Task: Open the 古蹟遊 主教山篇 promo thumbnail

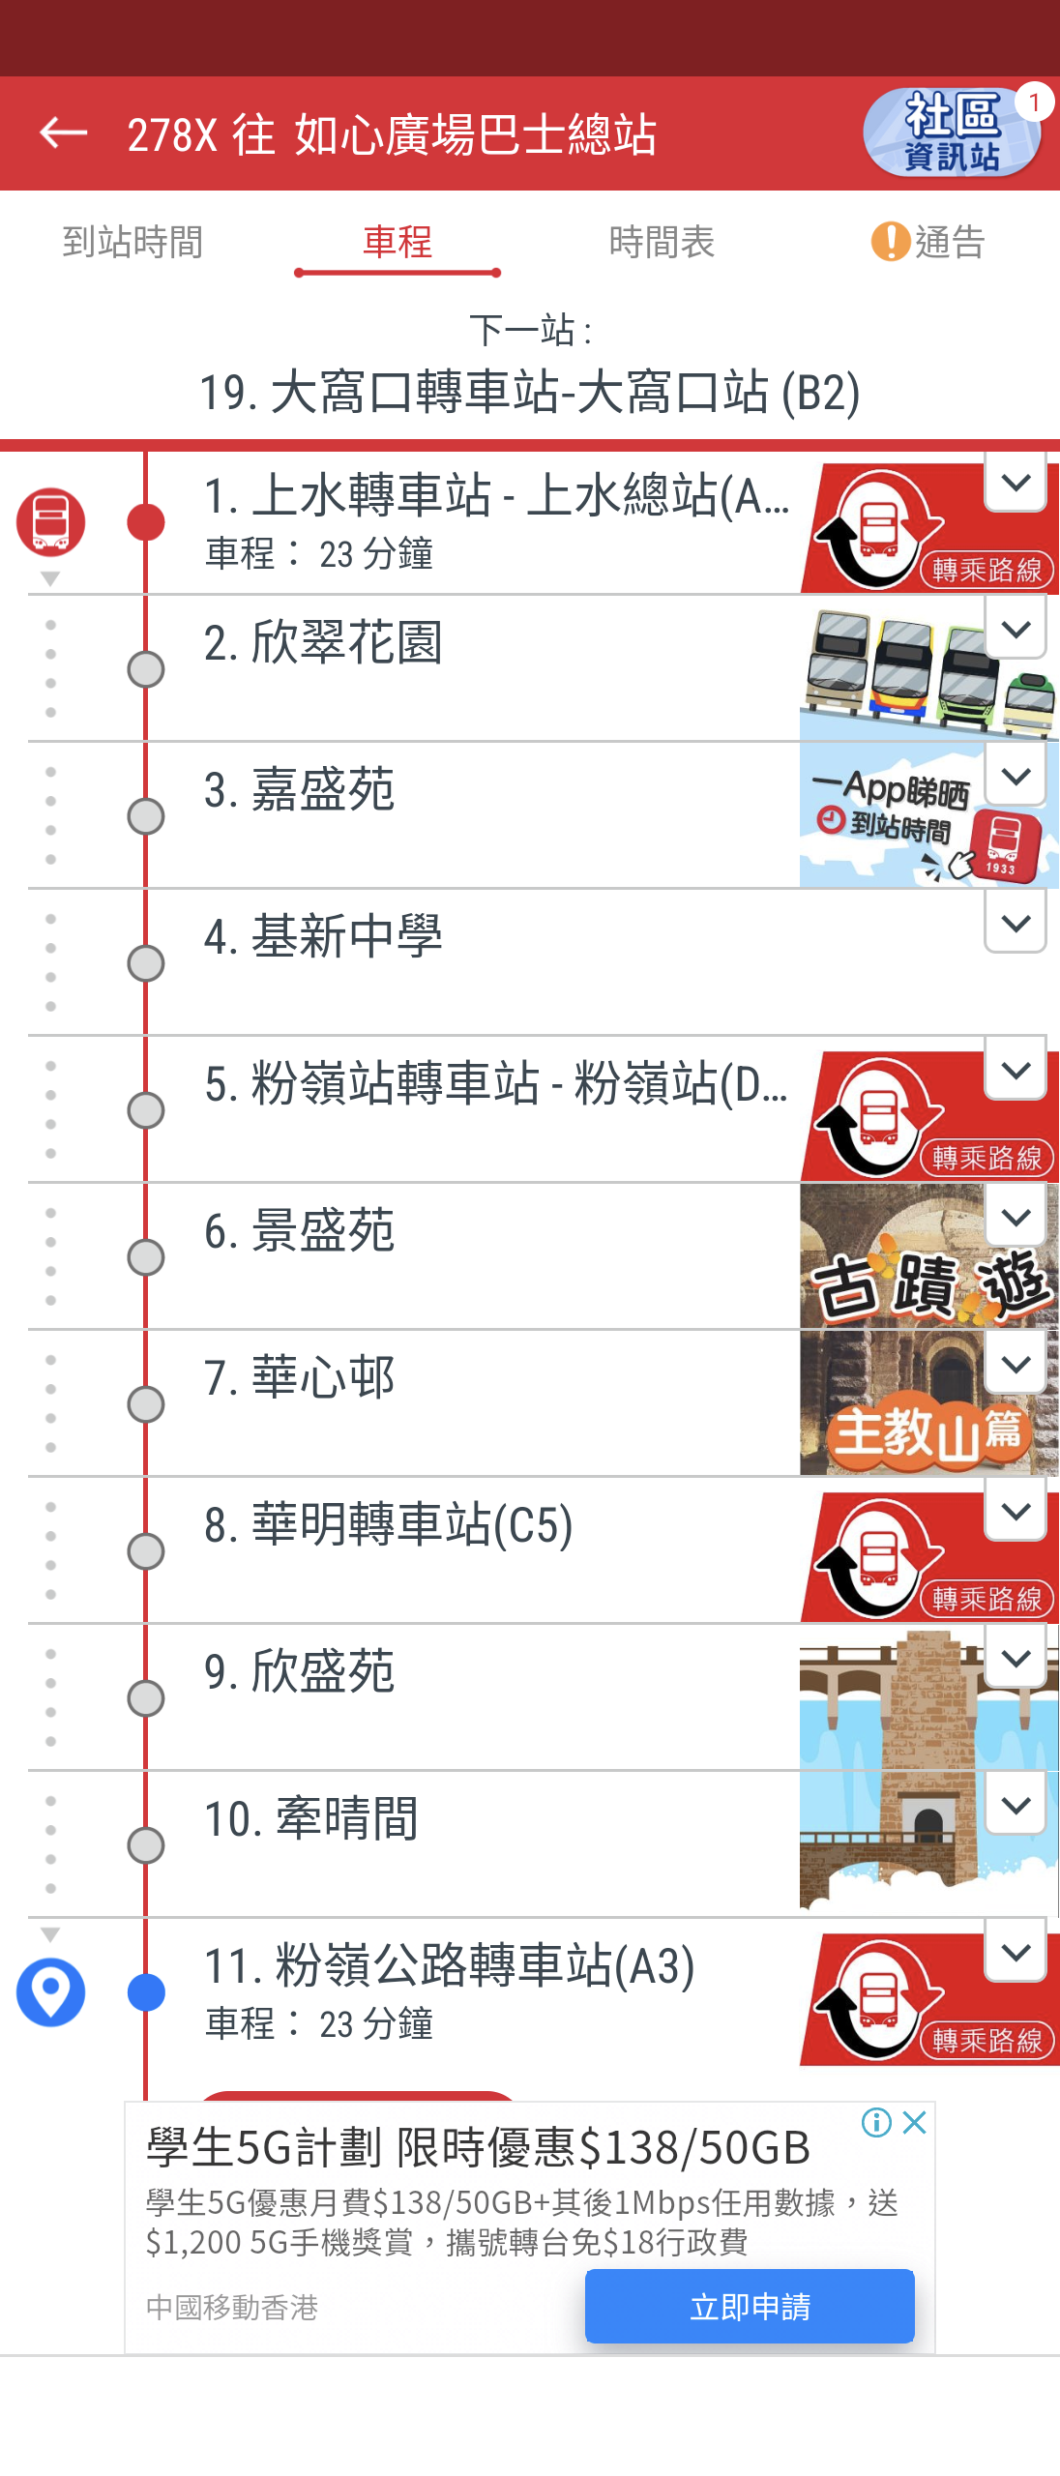Action: pos(928,1330)
